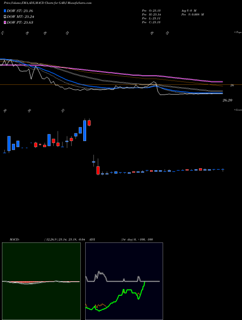The height and width of the screenshot is (320, 242).
Task: Click the red candlestick at the price peak
Action: 89,123
